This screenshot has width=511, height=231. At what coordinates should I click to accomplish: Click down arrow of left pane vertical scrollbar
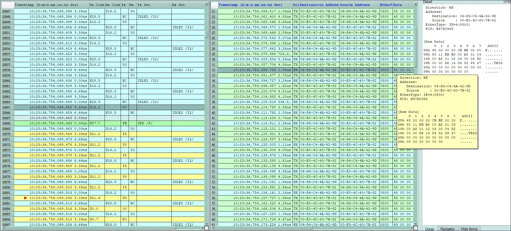click(206, 224)
